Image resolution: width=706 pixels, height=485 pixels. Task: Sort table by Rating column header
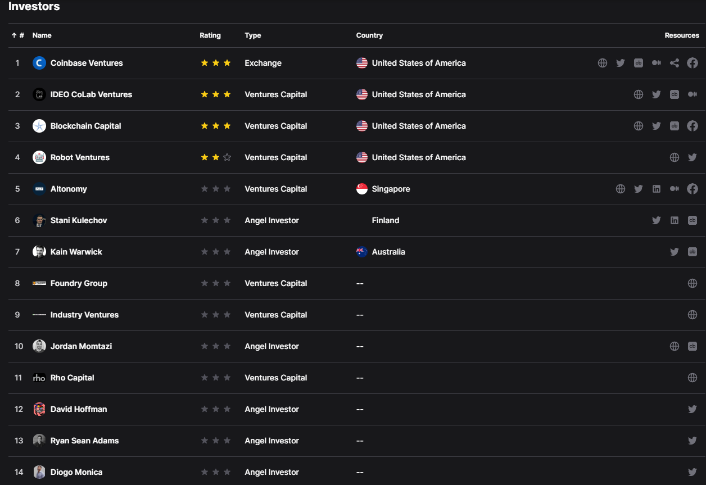[x=210, y=35]
